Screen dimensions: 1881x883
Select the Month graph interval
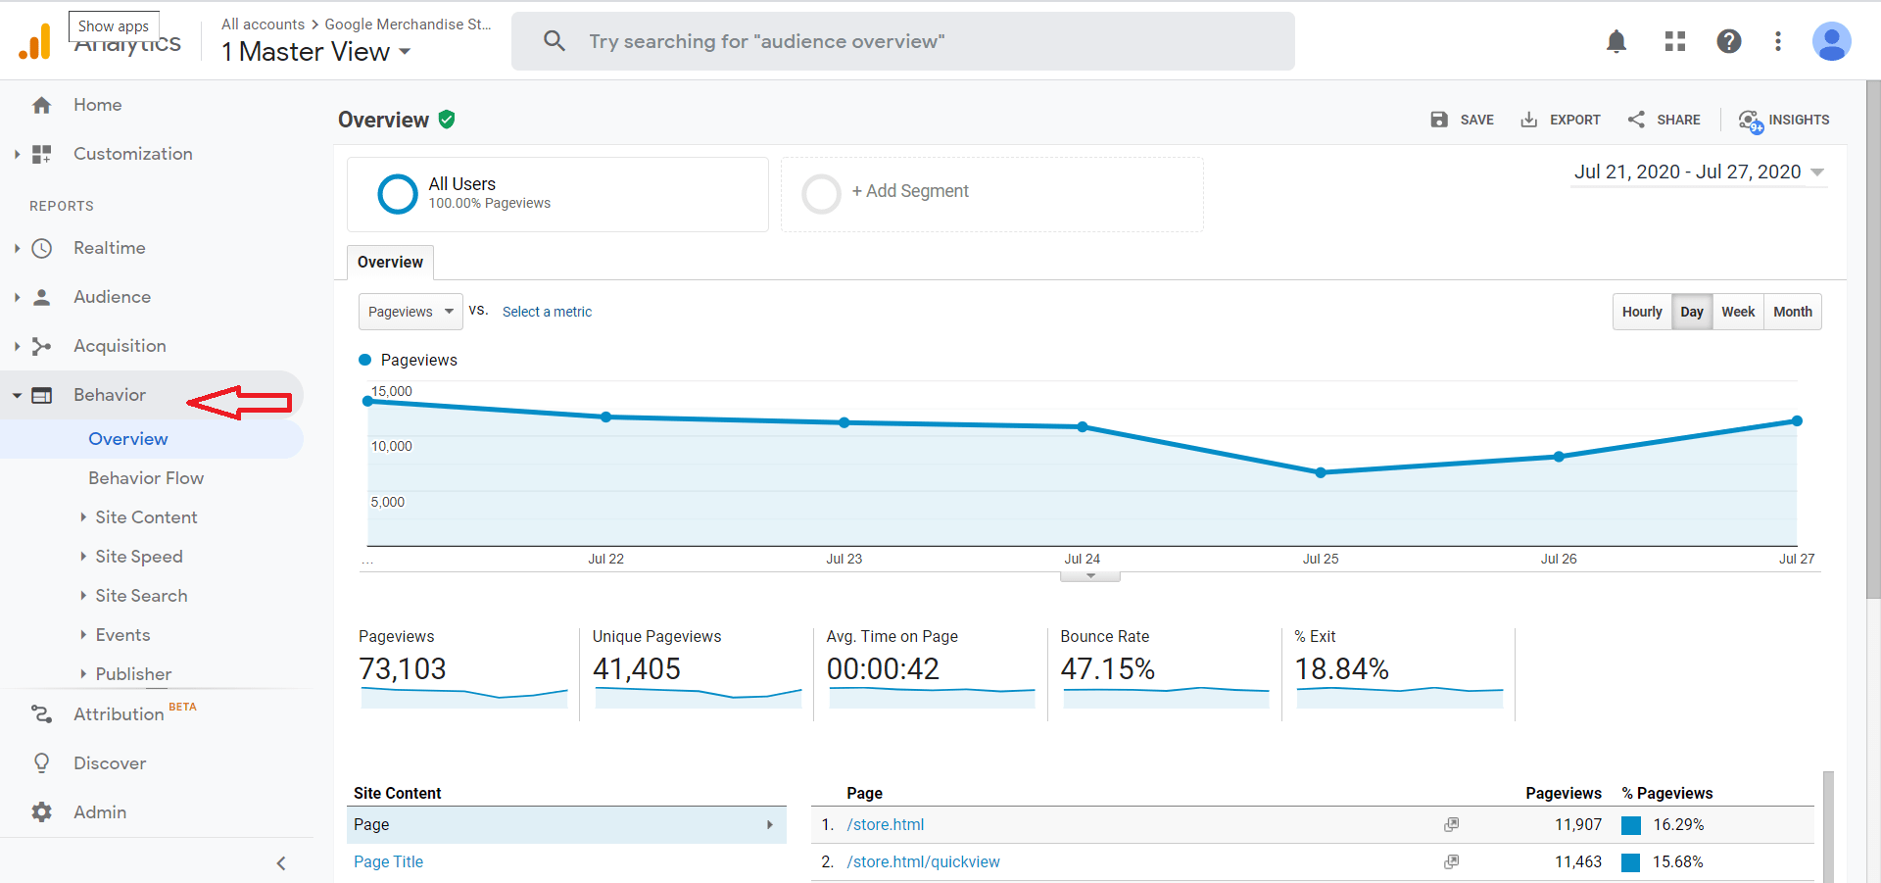pos(1793,312)
